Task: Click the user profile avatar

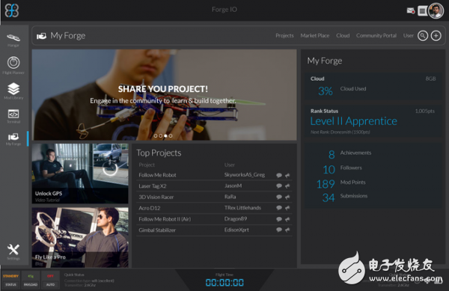Action: click(436, 11)
